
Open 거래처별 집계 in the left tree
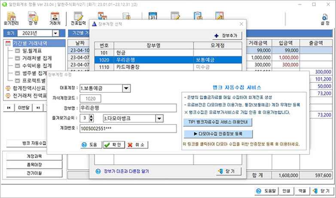pyautogui.click(x=37, y=58)
